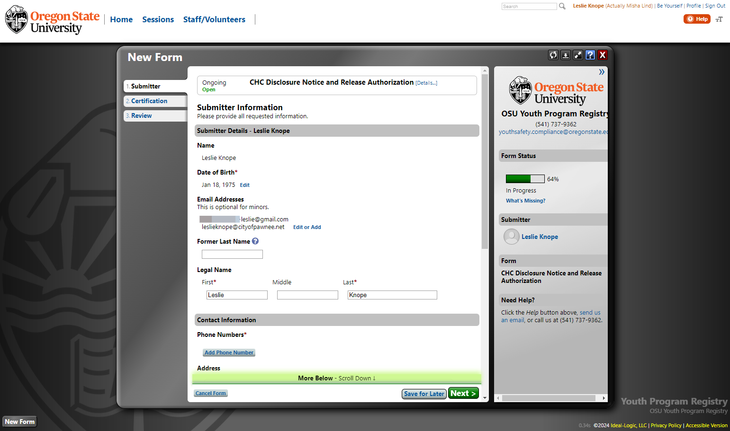
Task: Open the Staff/Volunteers menu
Action: [214, 19]
